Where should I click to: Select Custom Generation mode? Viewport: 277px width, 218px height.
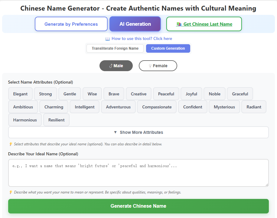[168, 48]
